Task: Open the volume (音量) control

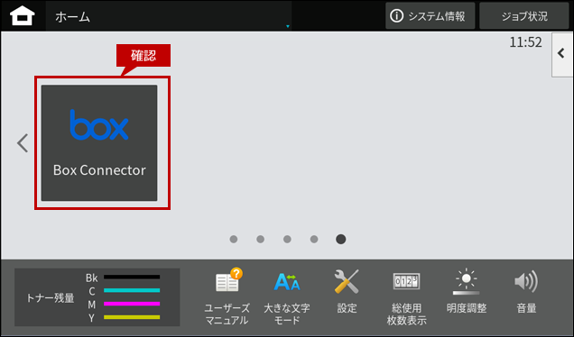Action: 526,291
